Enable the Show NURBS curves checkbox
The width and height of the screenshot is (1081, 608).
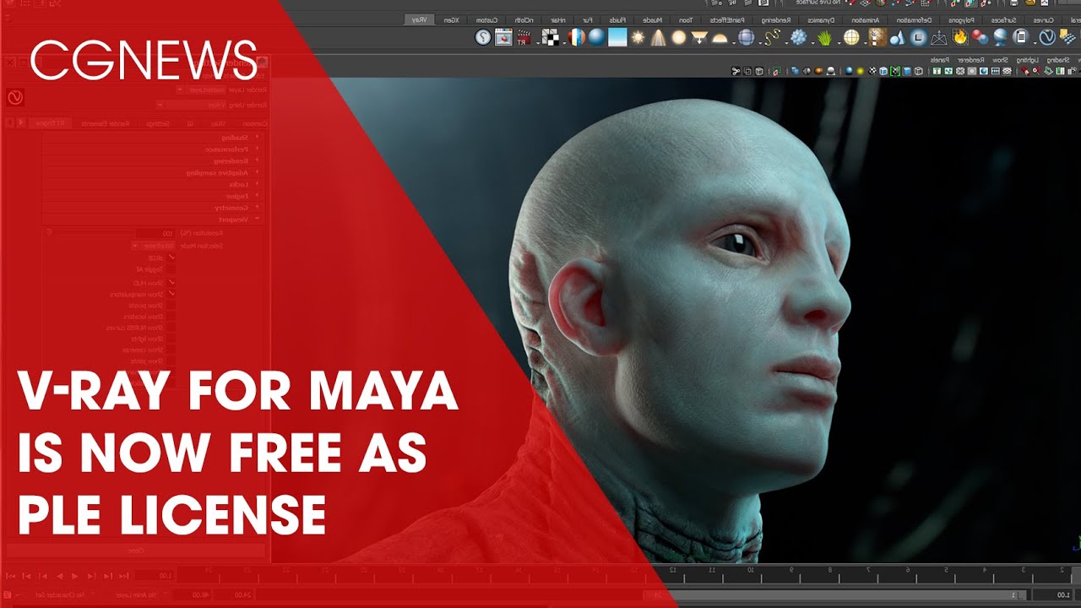coord(171,327)
